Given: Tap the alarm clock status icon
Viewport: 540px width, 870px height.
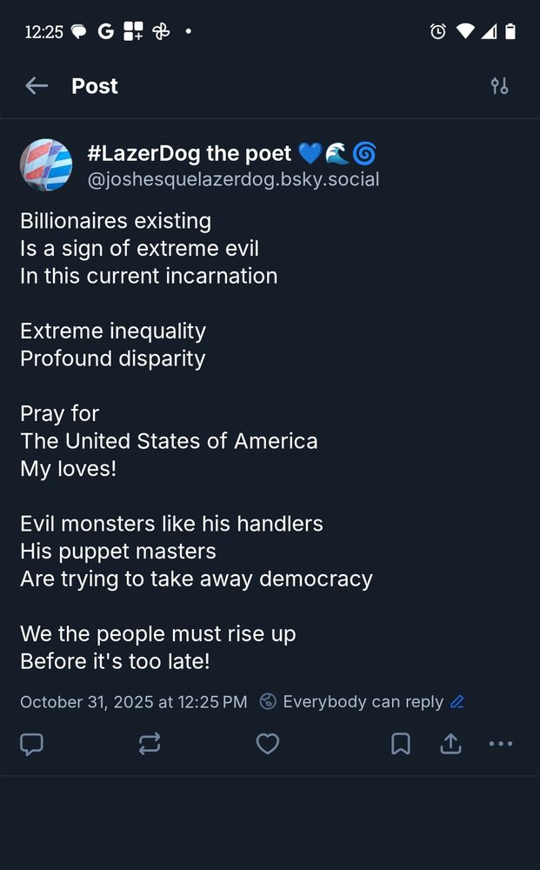Looking at the screenshot, I should coord(438,32).
